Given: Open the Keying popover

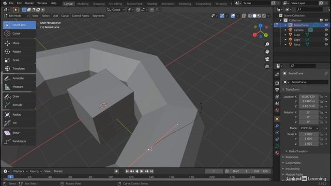Looking at the screenshot, I should pyautogui.click(x=36, y=171).
